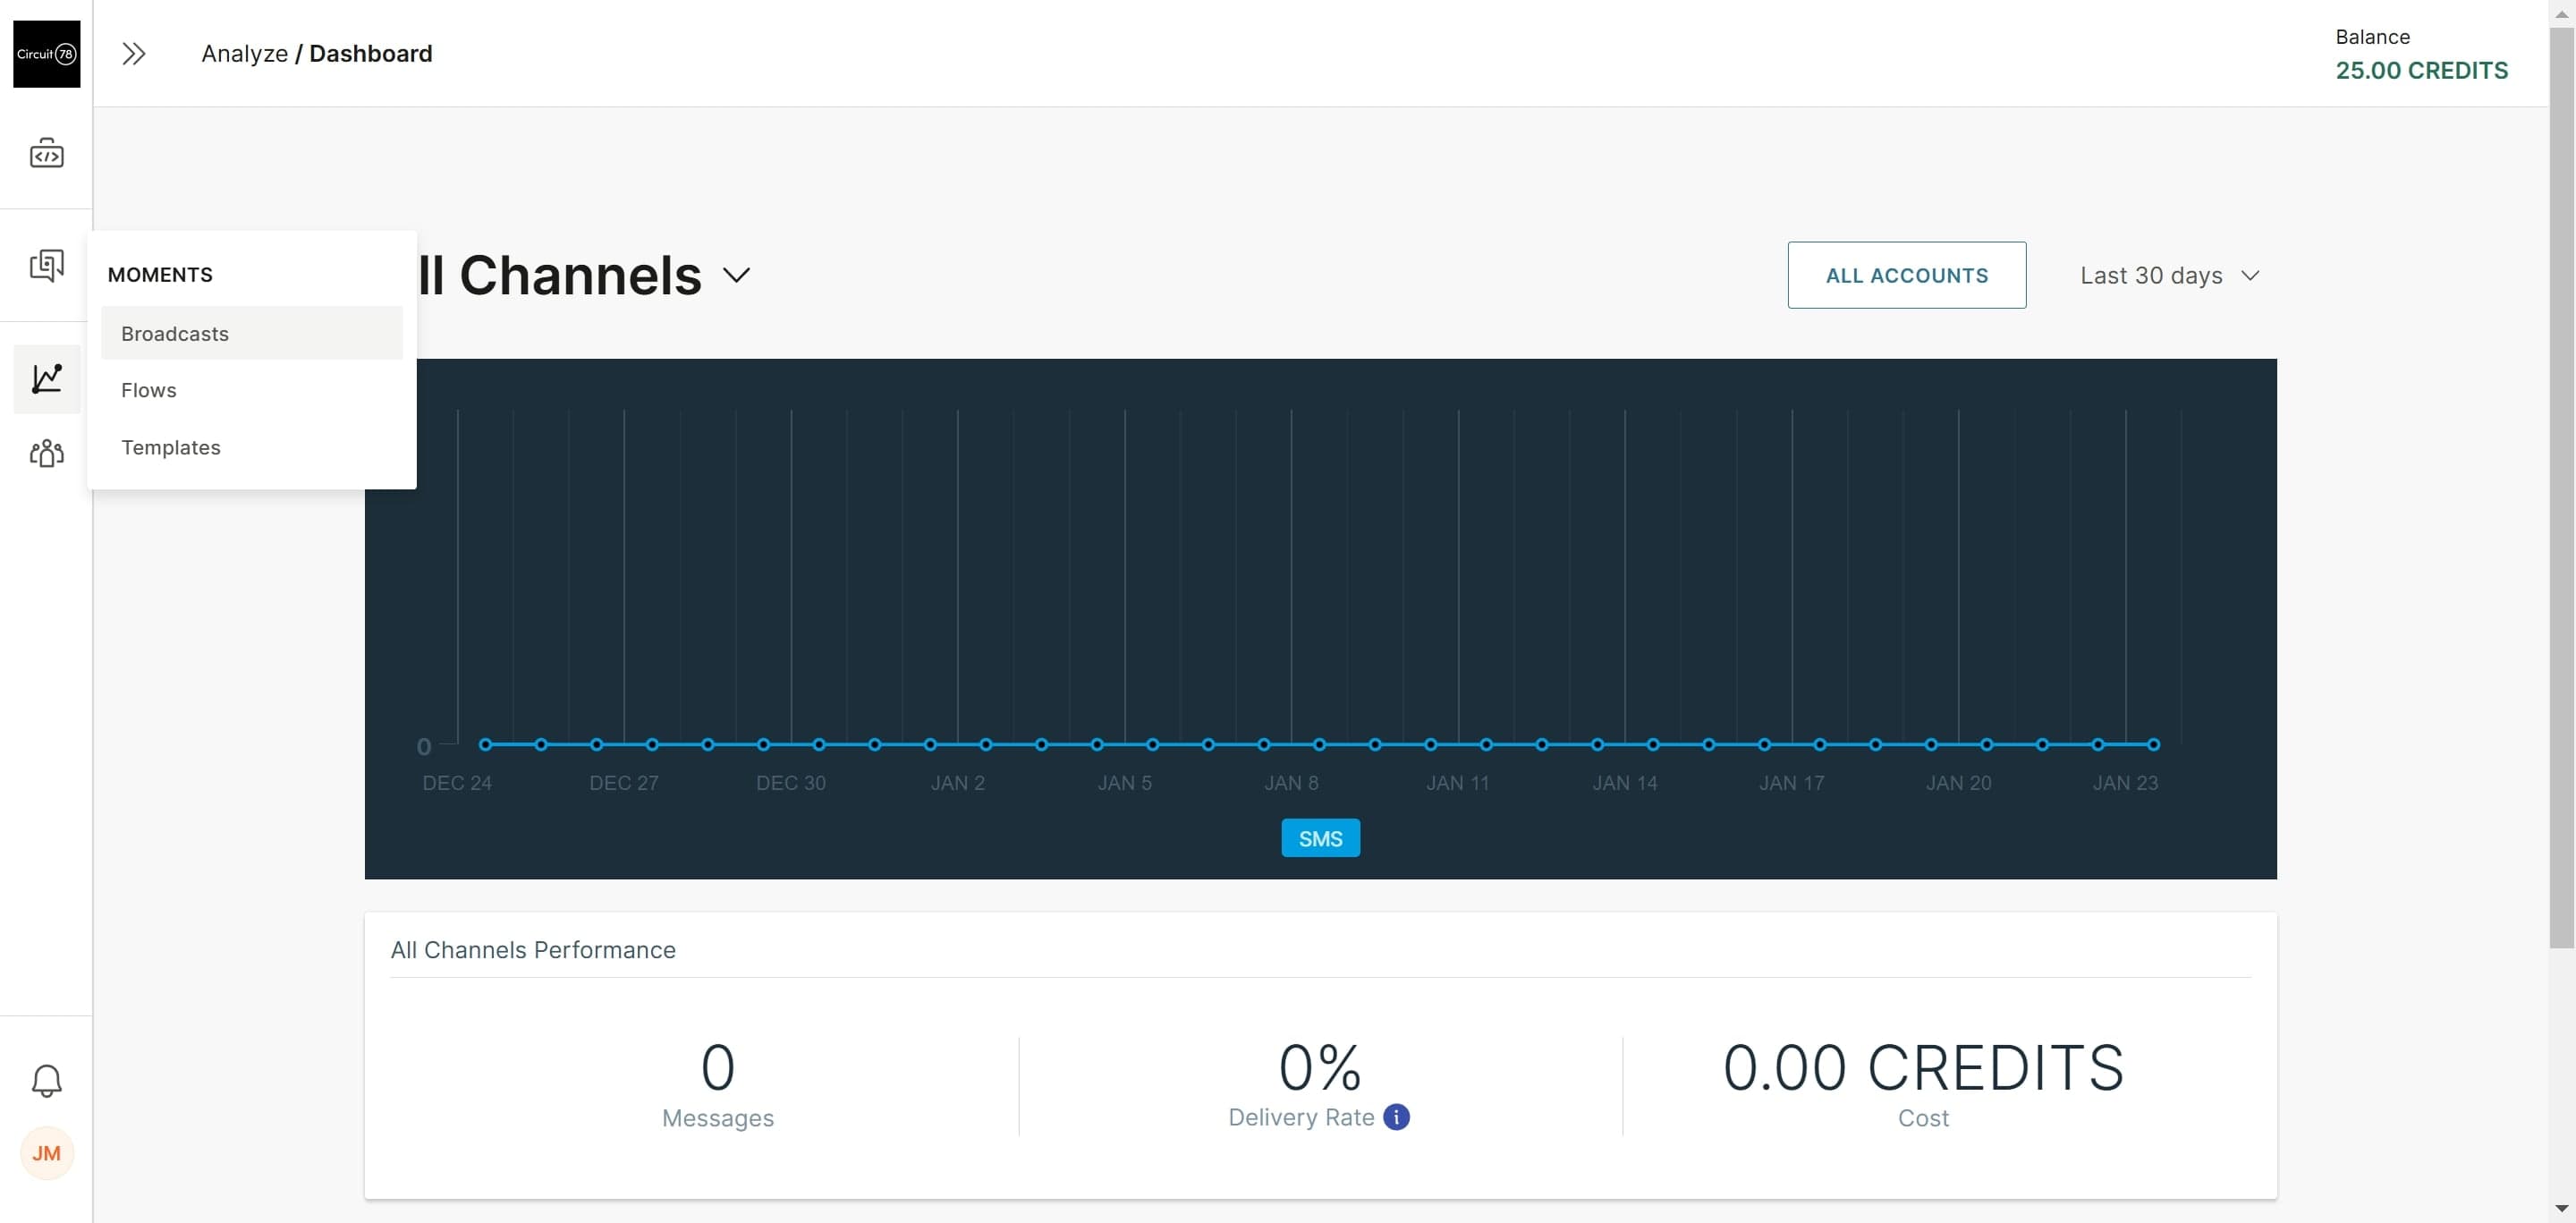Screen dimensions: 2576x1223
Task: Click the page vertical scrollbar thumb
Action: pyautogui.click(x=2561, y=487)
